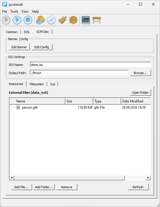Switch to the Filesystem sub-tab
This screenshot has width=160, height=207.
tap(37, 84)
